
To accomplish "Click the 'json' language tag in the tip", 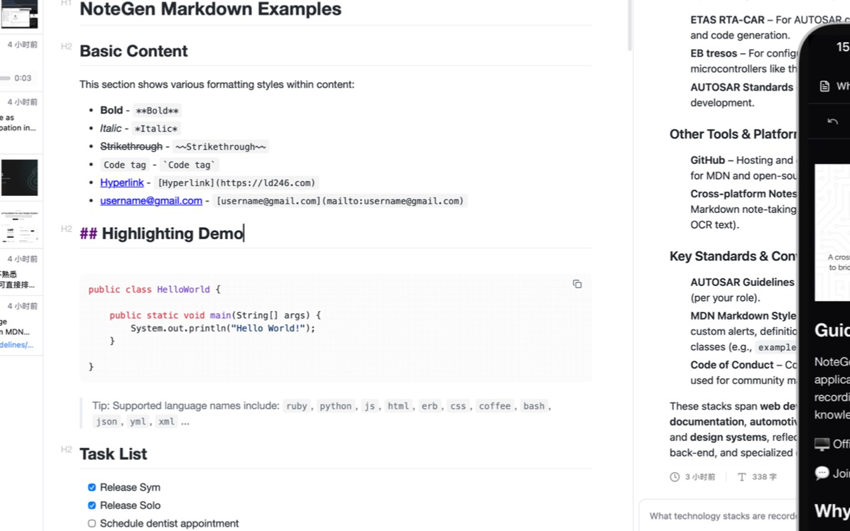I will point(107,422).
